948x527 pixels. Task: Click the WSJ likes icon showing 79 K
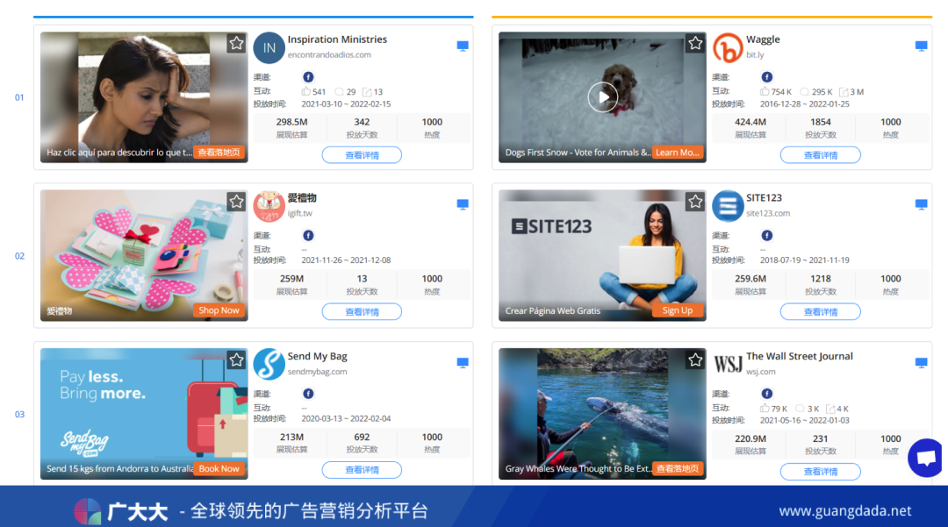coord(765,409)
